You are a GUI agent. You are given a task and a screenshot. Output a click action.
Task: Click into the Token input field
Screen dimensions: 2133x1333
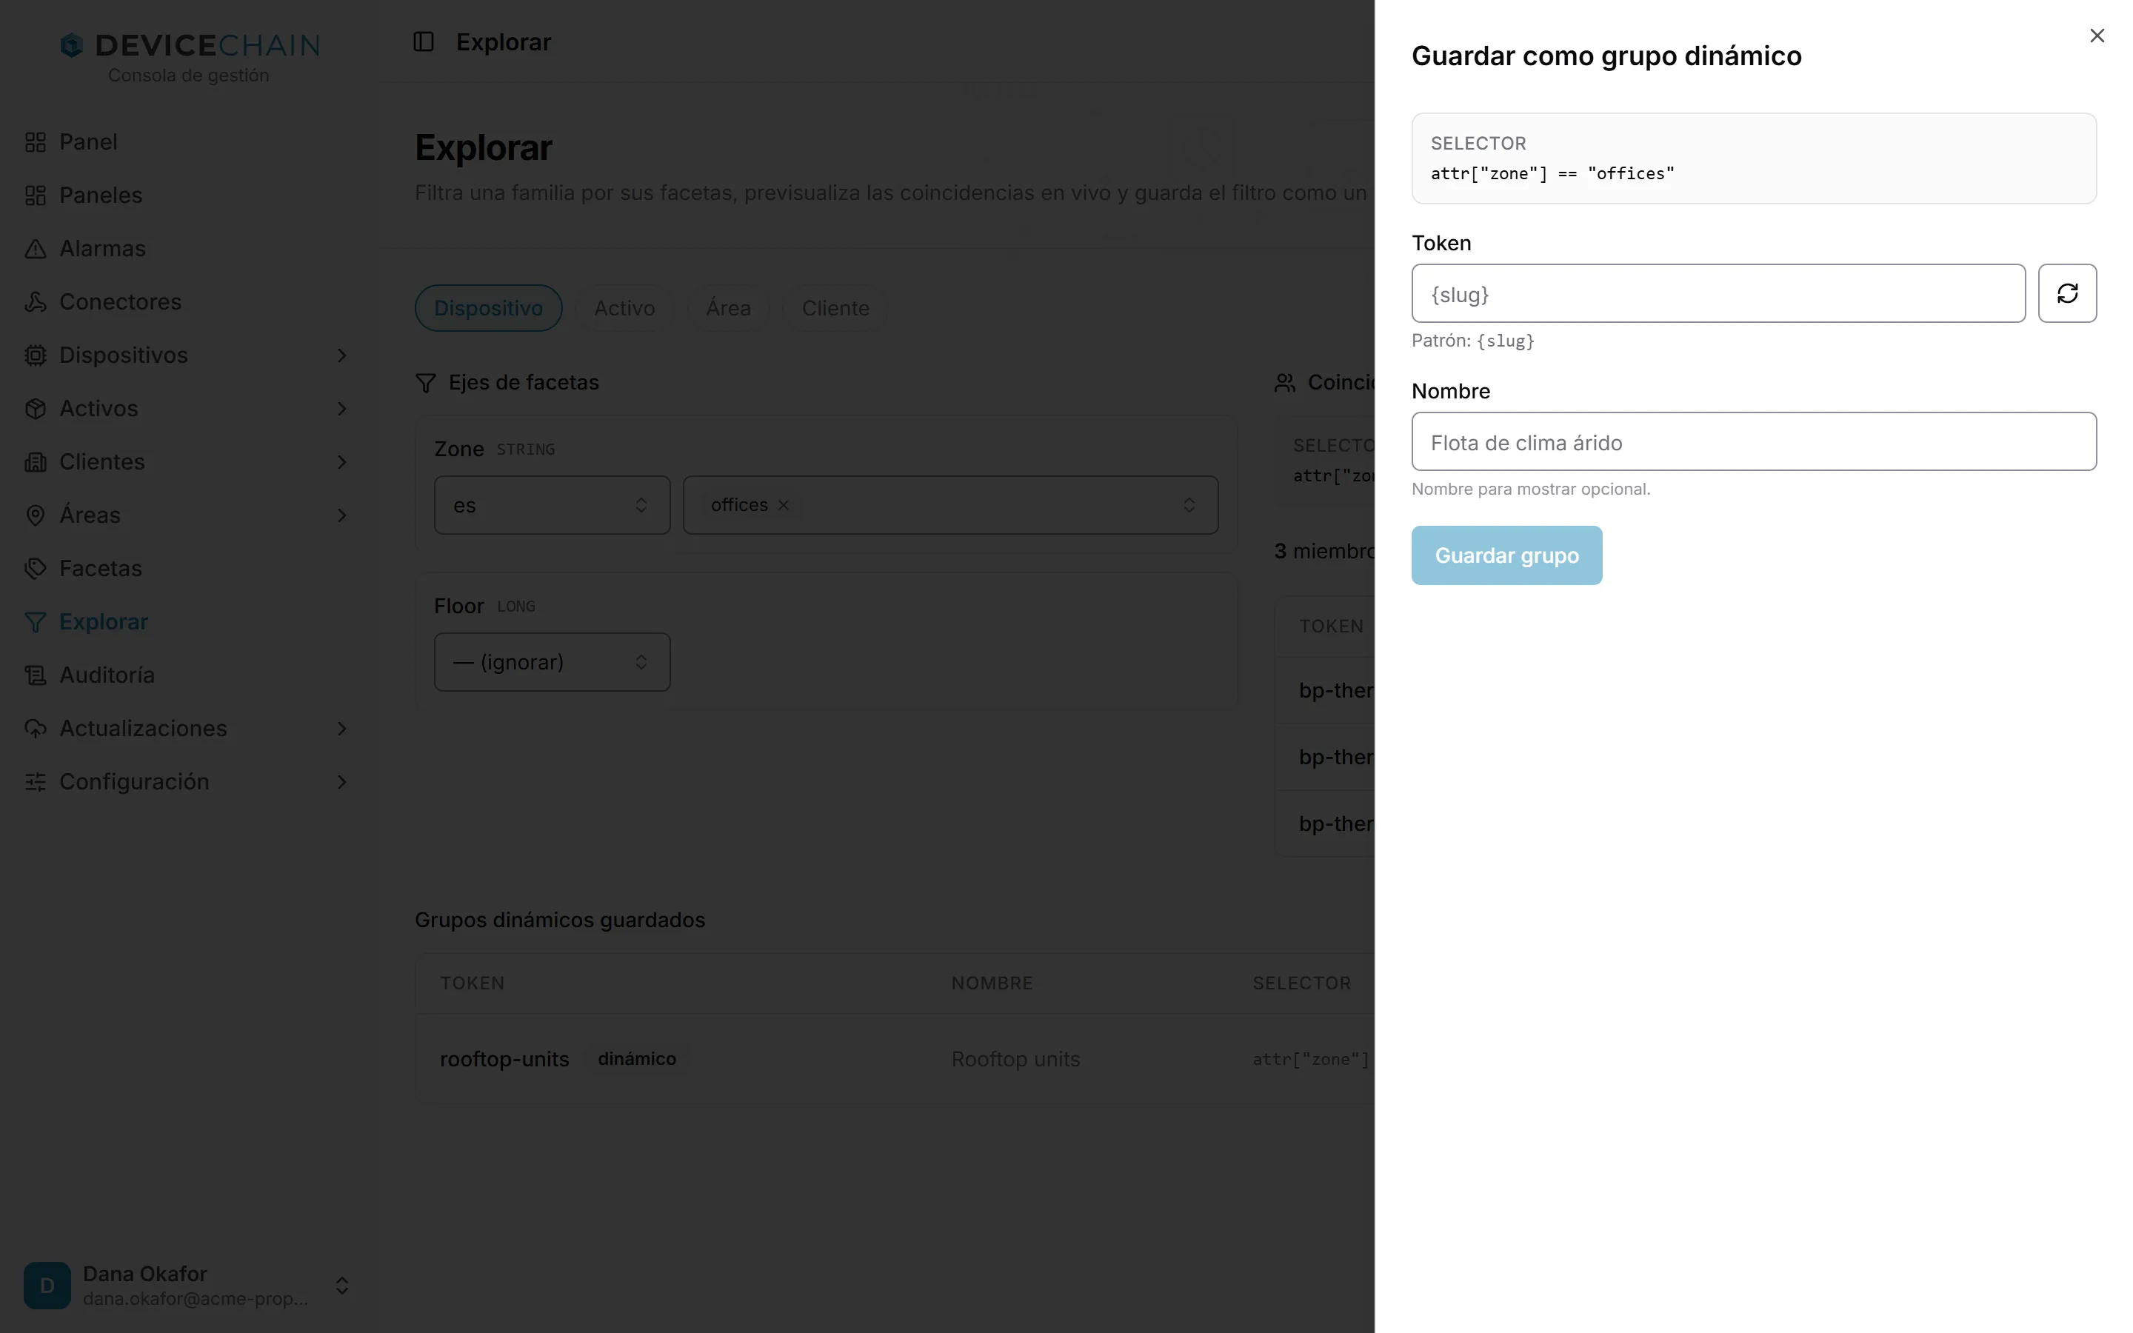coord(1718,293)
